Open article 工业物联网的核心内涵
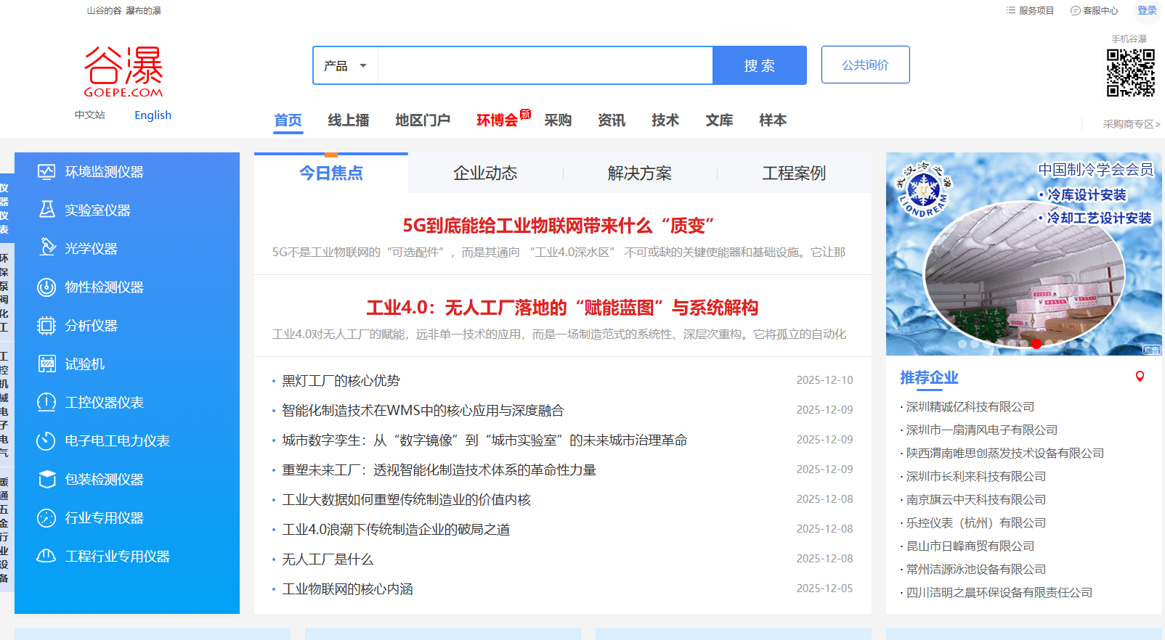This screenshot has width=1165, height=640. click(x=347, y=589)
